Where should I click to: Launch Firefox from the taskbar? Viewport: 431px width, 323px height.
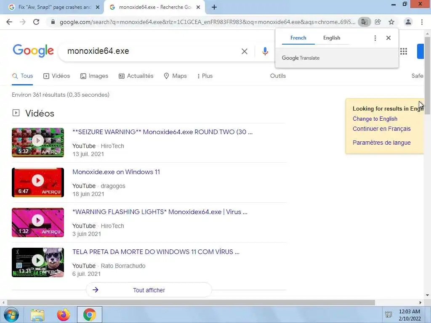[64, 315]
